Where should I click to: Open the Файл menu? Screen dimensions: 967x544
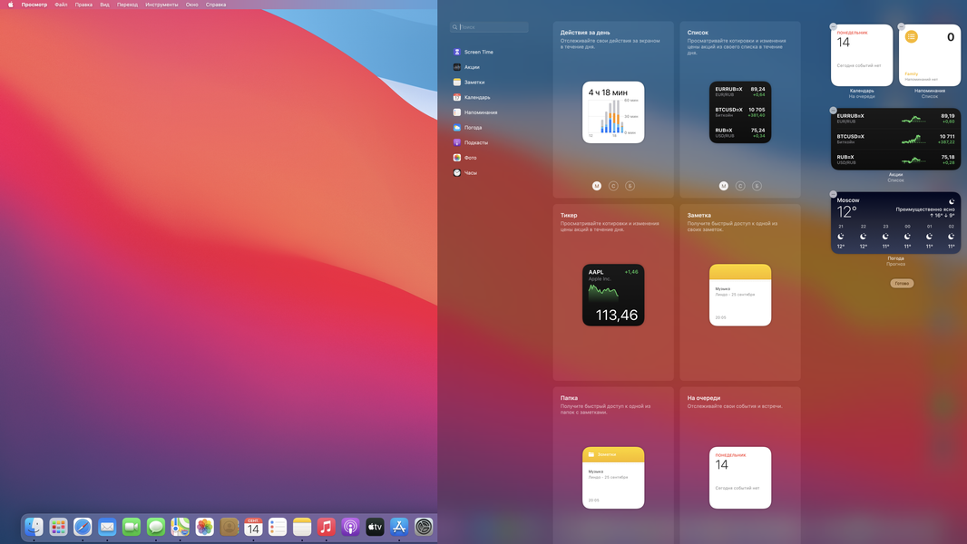pos(61,5)
